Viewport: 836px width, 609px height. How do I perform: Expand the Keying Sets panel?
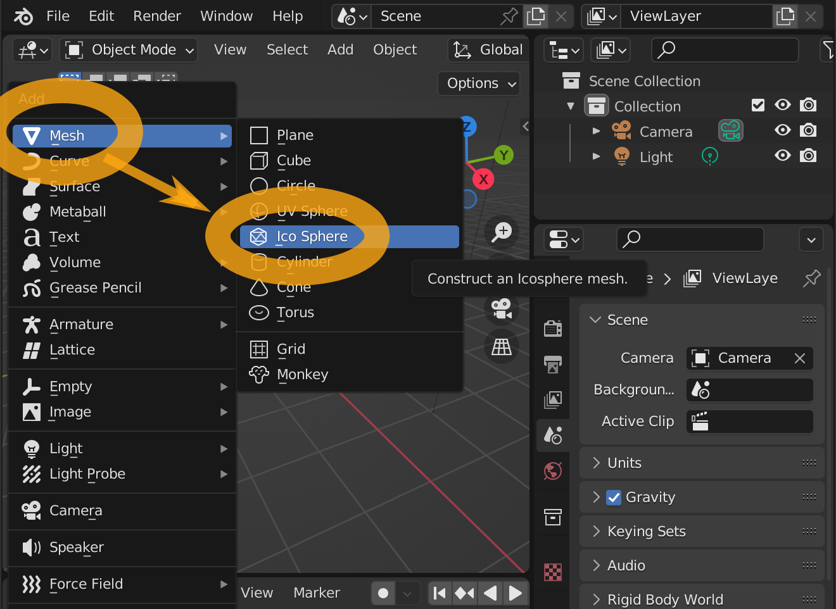[702, 532]
